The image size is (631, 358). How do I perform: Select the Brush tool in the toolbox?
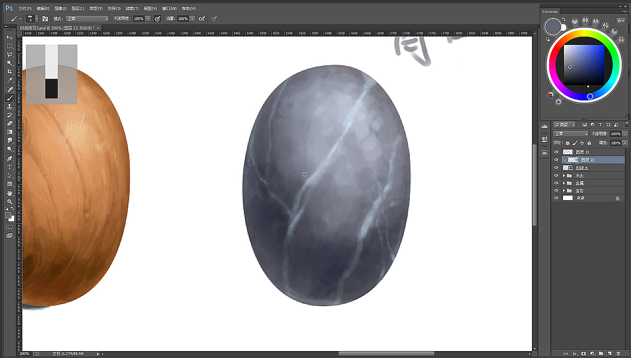(x=9, y=98)
